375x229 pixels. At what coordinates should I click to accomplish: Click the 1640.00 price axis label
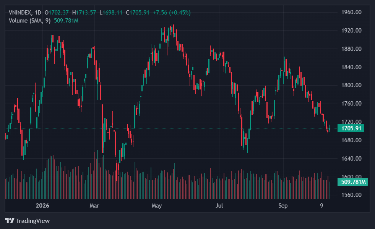351,158
